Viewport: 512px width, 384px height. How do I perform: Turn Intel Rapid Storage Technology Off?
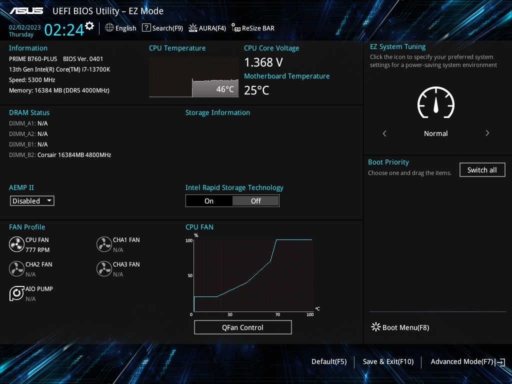click(x=255, y=201)
